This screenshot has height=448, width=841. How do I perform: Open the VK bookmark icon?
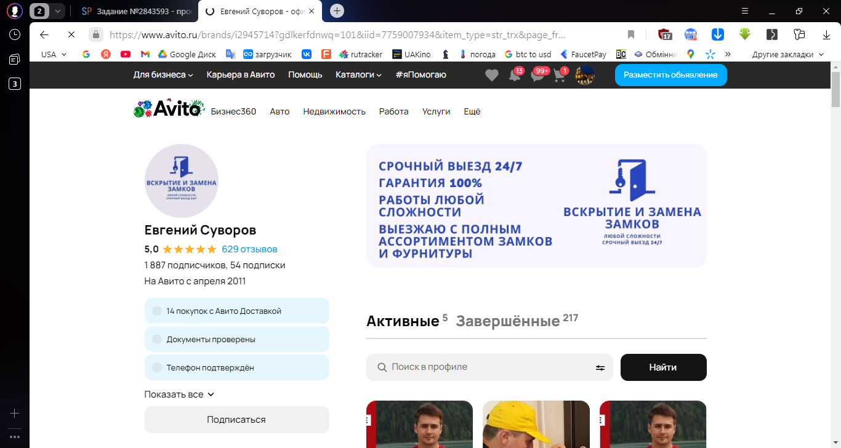click(307, 54)
